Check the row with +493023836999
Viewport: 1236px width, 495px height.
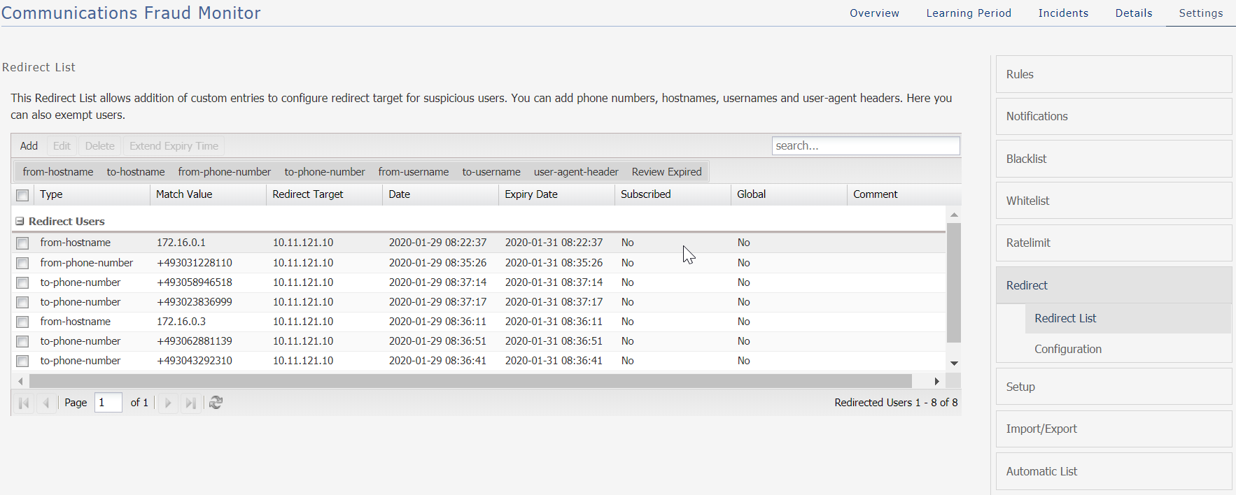pos(22,302)
